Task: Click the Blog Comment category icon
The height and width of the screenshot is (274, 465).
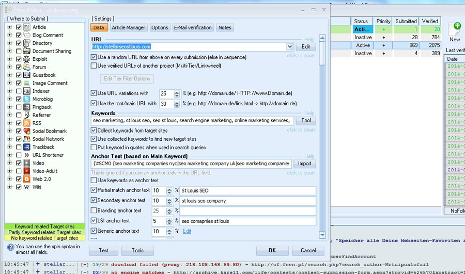Action: 27,35
